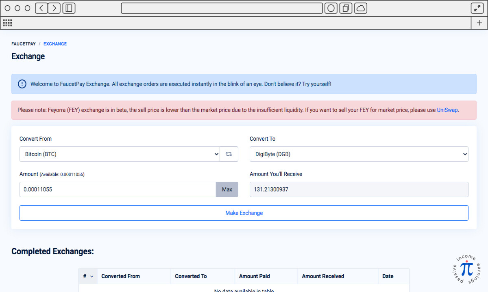Click the 'Completed Exchanges:' heading

(x=52, y=251)
